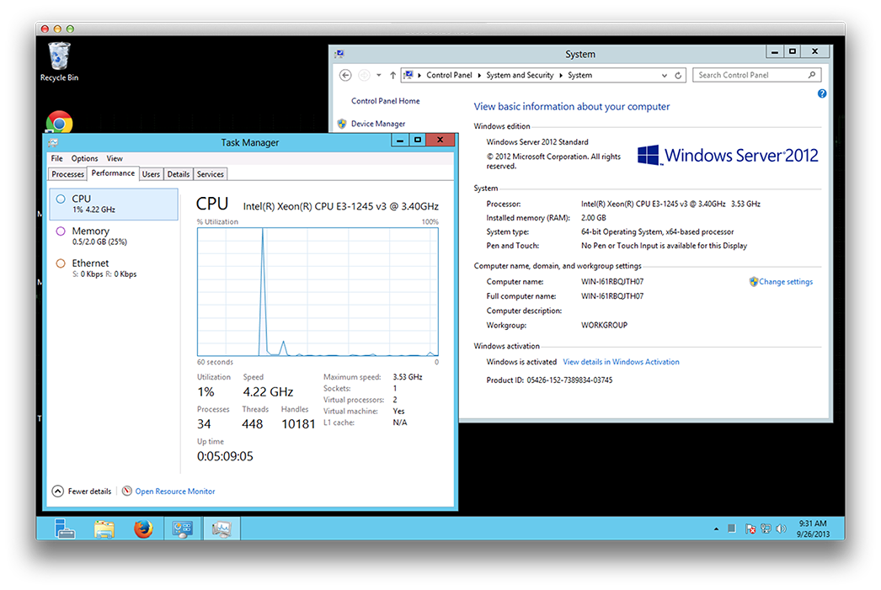Refresh the Control Panel address bar

click(x=679, y=75)
